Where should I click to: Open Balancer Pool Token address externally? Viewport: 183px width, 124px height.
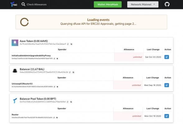[x=71, y=102]
